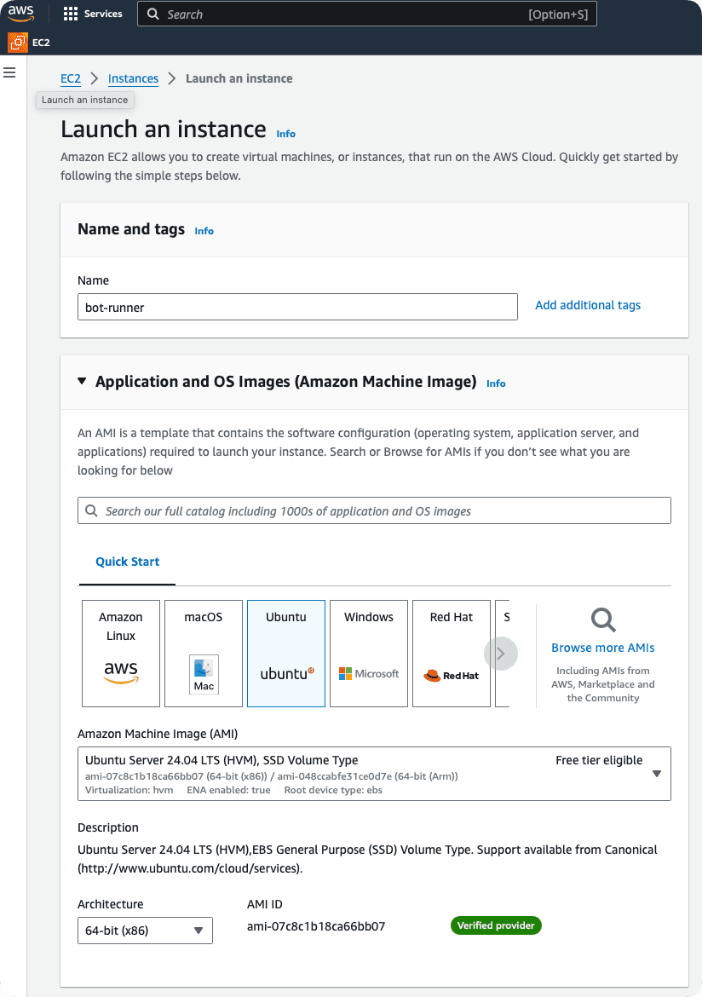Viewport: 702px width, 997px height.
Task: Open the sidebar hamburger menu
Action: click(x=9, y=72)
